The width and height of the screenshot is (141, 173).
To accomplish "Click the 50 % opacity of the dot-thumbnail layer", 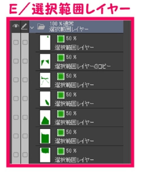I will [71, 38].
